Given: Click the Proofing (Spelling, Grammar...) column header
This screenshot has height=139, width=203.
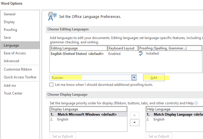Looking at the screenshot, I should click(170, 48).
